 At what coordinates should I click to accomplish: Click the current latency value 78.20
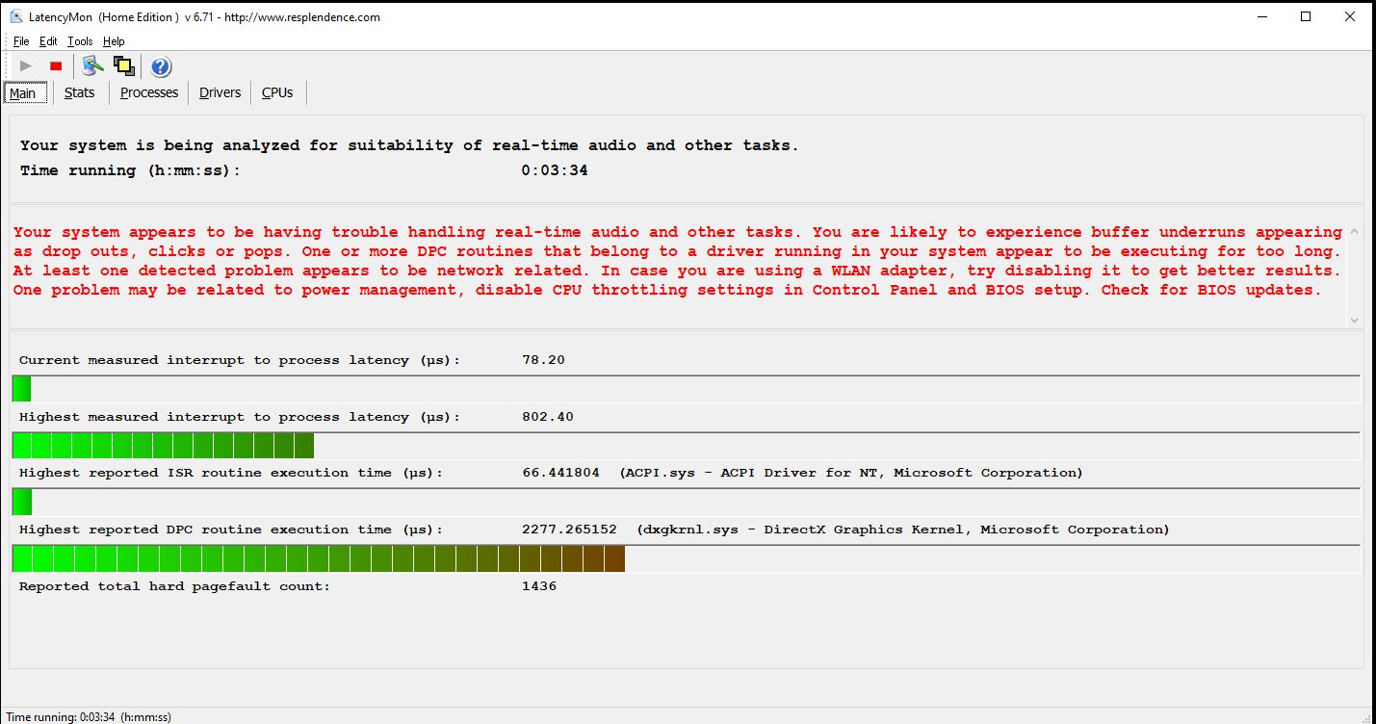tap(543, 360)
